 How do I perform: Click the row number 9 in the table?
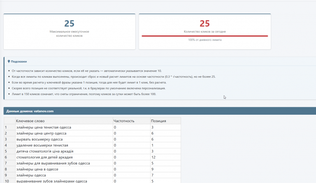(9, 175)
